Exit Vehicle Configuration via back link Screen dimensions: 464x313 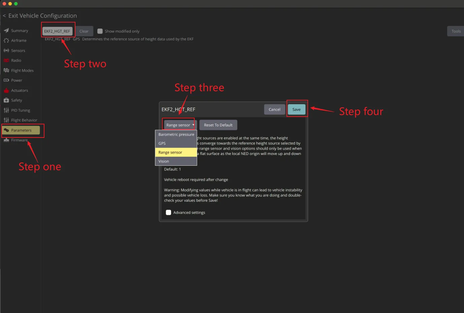pos(40,16)
